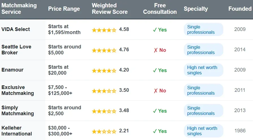Click the VIDA Select star rating

tap(104, 30)
